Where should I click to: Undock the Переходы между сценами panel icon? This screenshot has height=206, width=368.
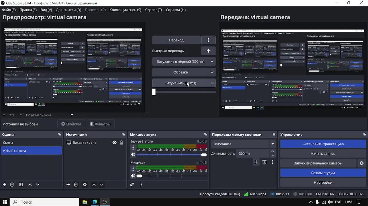(274, 134)
